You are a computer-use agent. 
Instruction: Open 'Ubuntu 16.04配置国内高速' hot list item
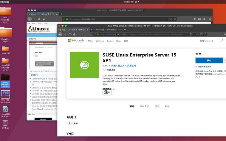coord(44,94)
